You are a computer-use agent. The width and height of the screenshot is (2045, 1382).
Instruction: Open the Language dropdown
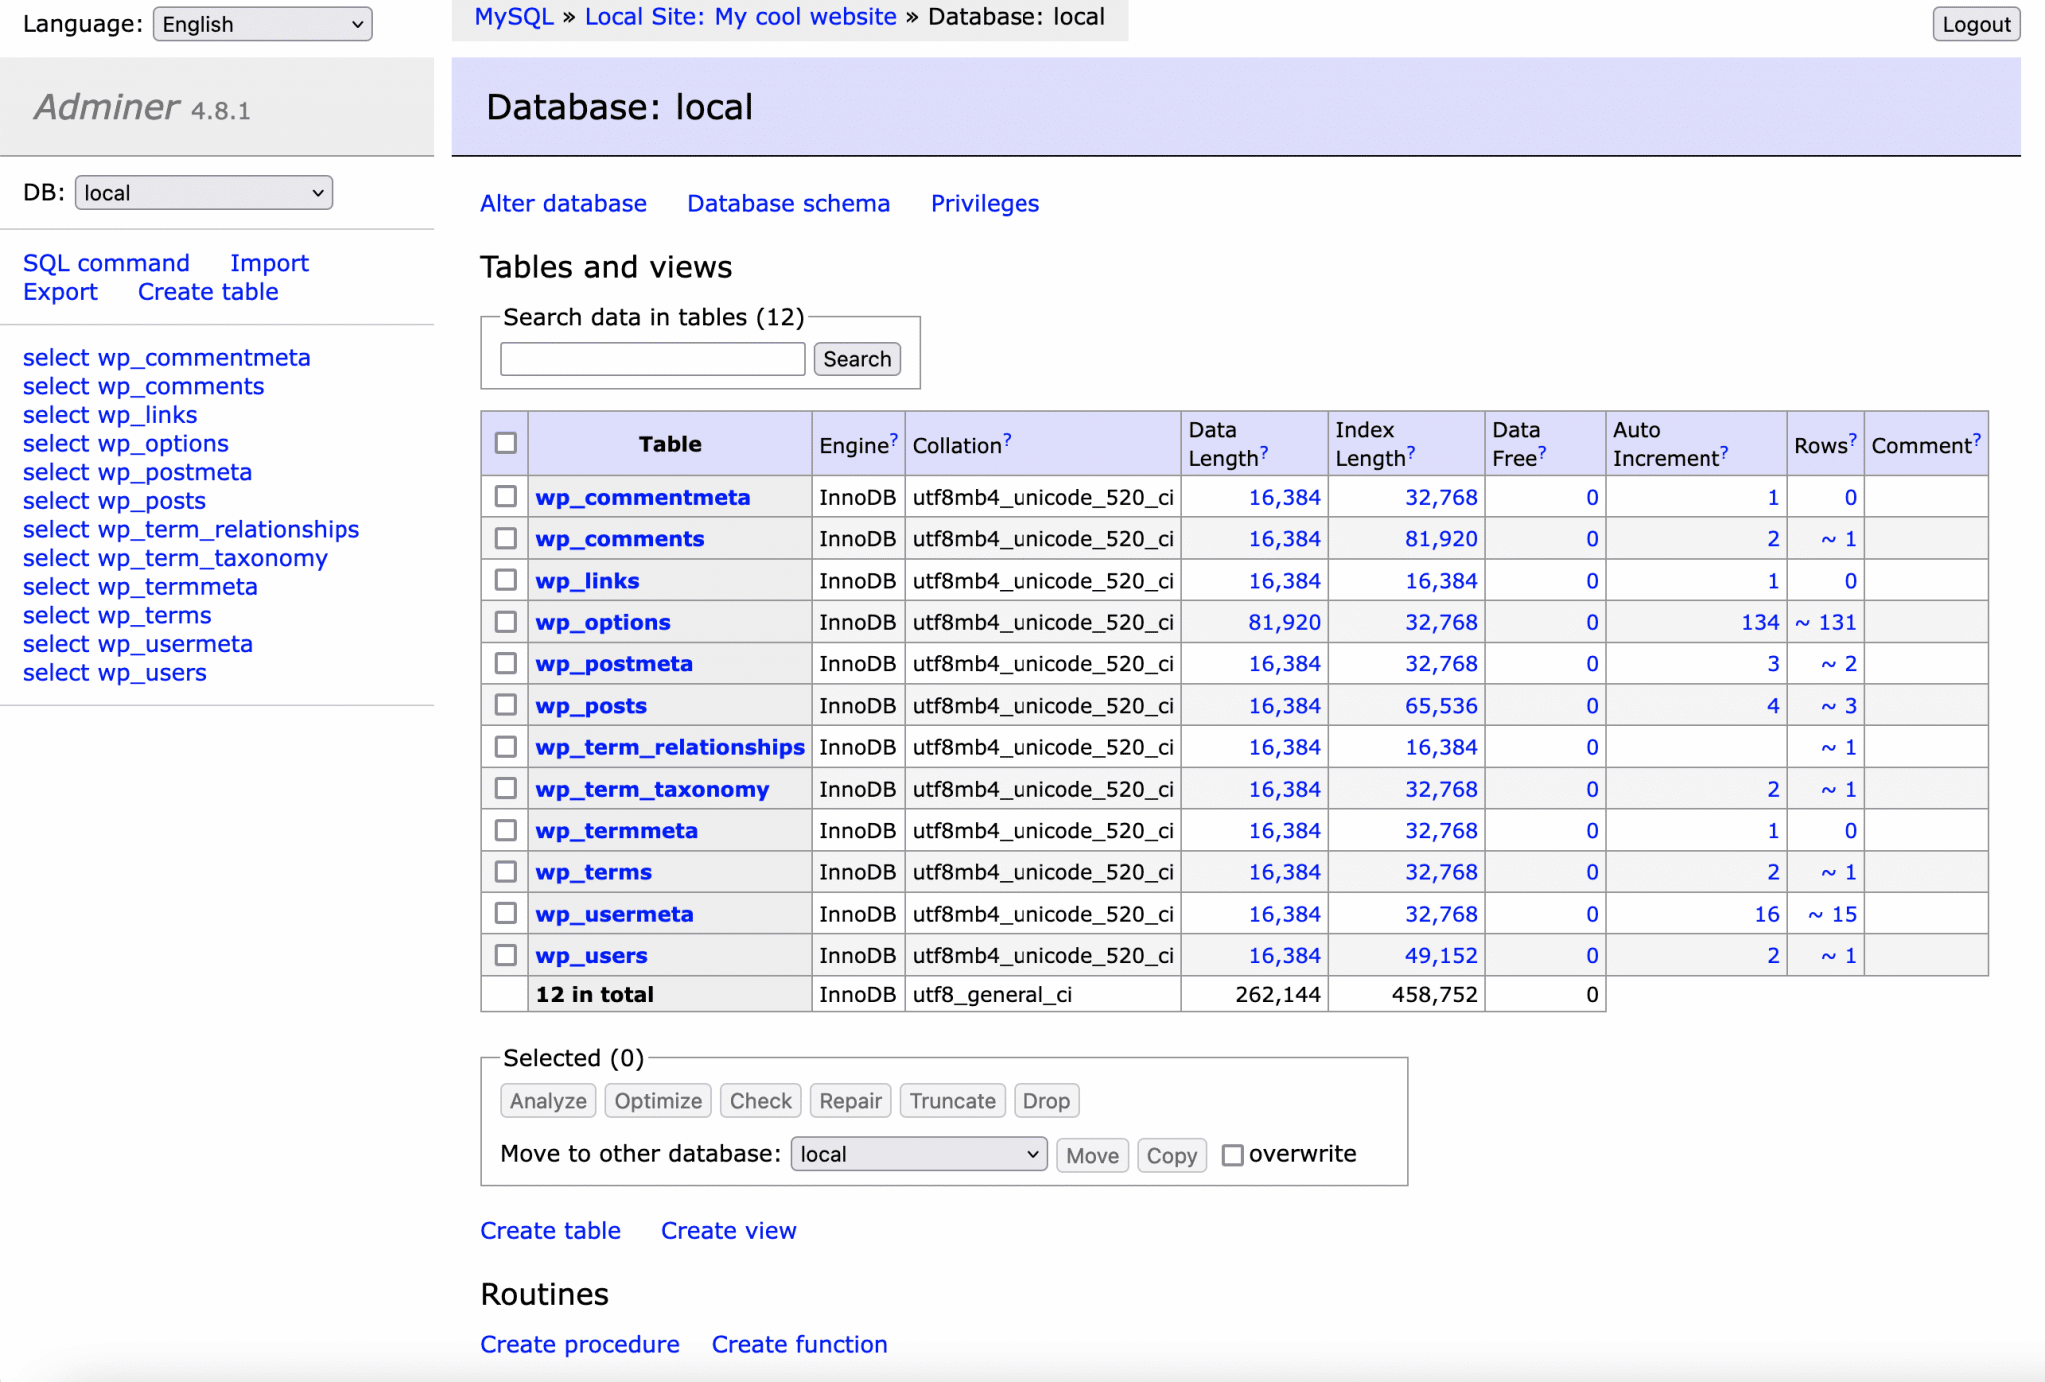[x=262, y=24]
